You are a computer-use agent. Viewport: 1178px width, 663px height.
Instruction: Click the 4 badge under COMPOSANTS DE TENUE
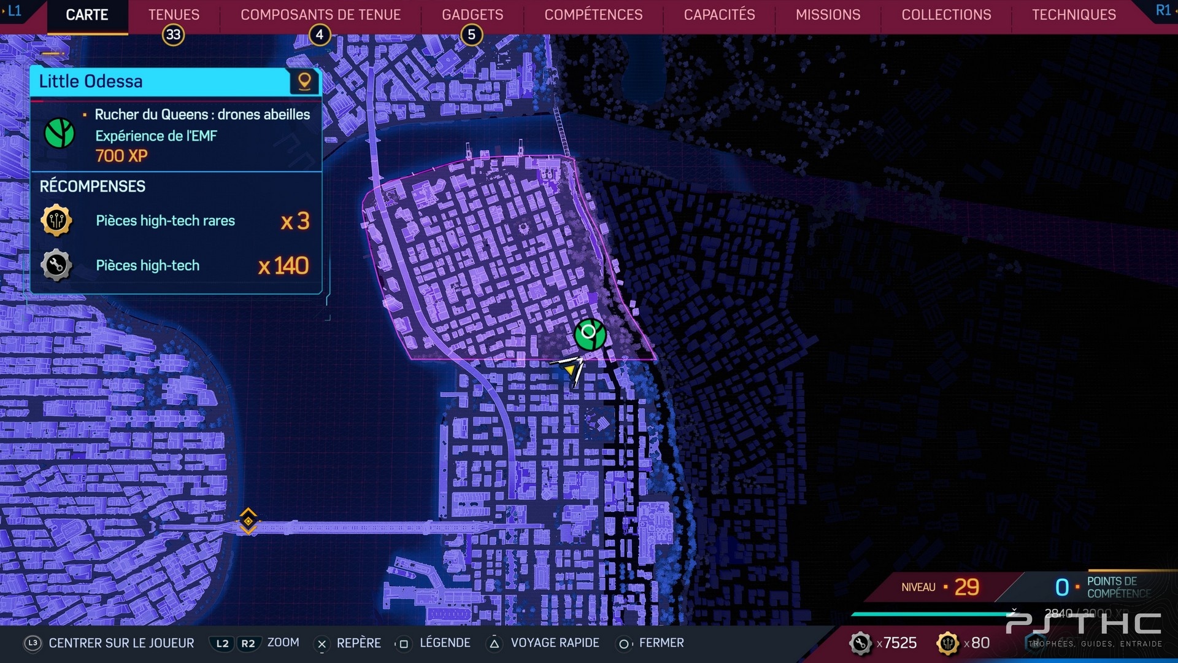(x=319, y=35)
